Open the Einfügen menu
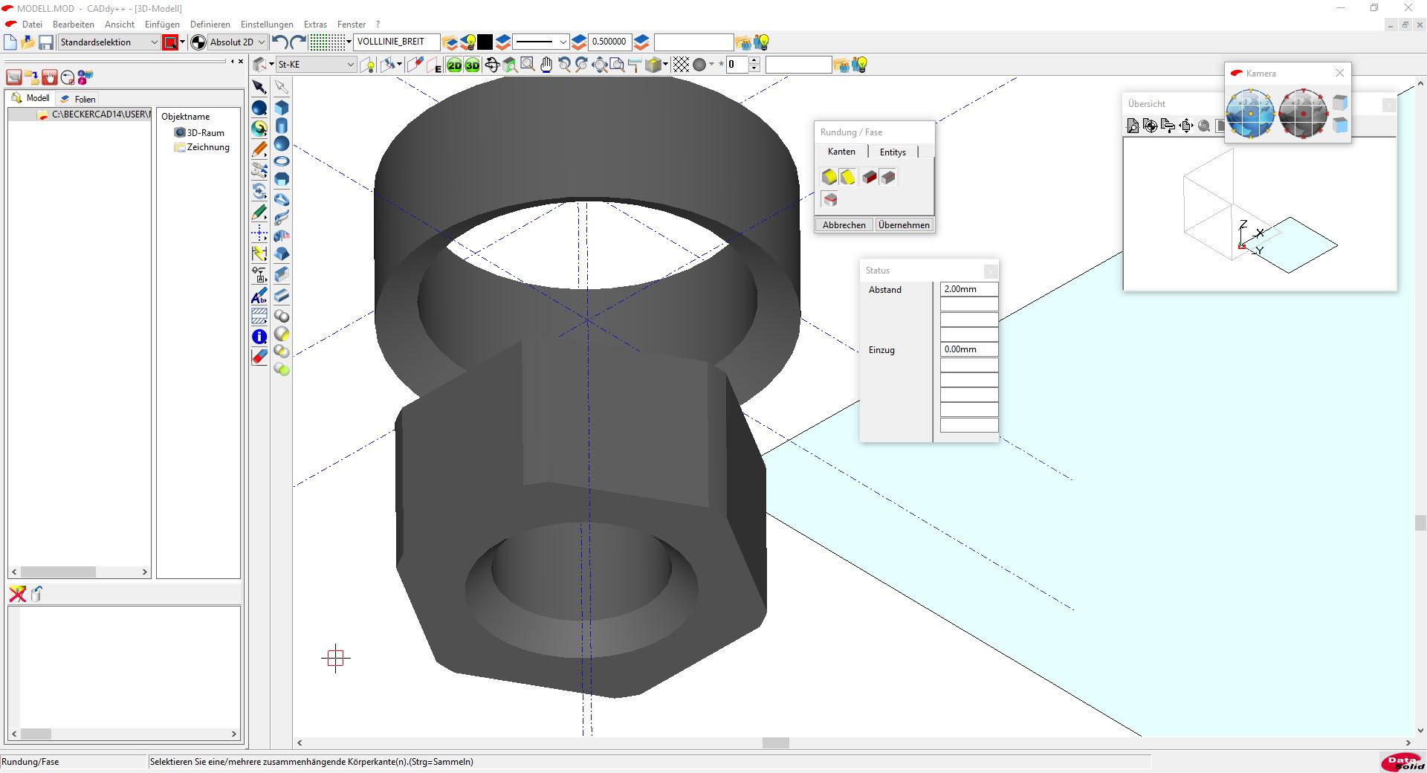This screenshot has height=773, width=1427. coord(162,25)
